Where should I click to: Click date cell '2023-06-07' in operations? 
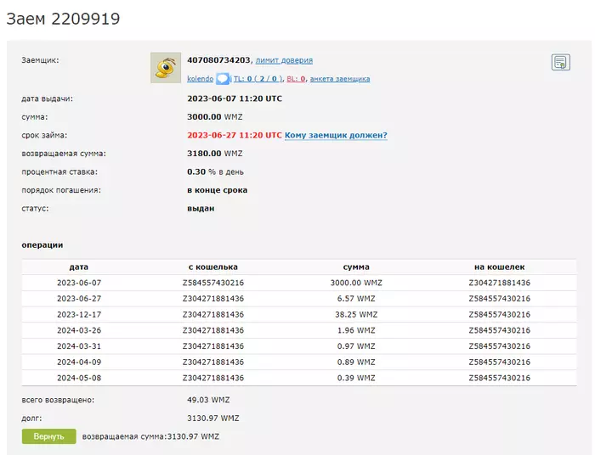pos(79,283)
